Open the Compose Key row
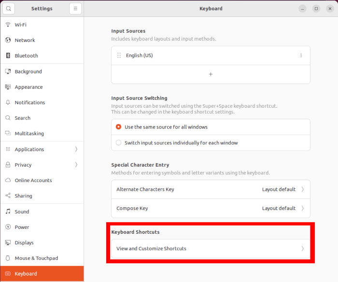Screen dimensions: 338x282 click(211, 208)
